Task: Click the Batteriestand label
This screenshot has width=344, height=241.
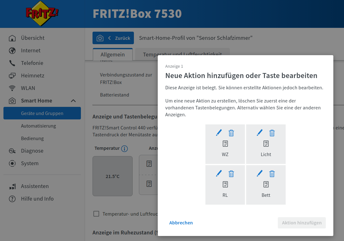Action: 114,95
